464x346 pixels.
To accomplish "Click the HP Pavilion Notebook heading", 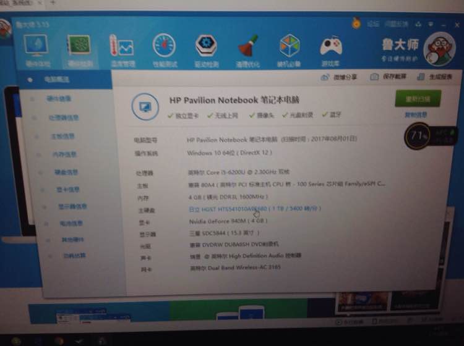I will click(x=234, y=100).
